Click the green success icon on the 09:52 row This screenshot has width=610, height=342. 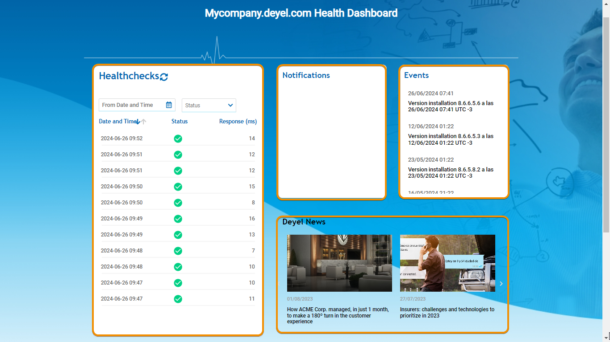(x=178, y=138)
